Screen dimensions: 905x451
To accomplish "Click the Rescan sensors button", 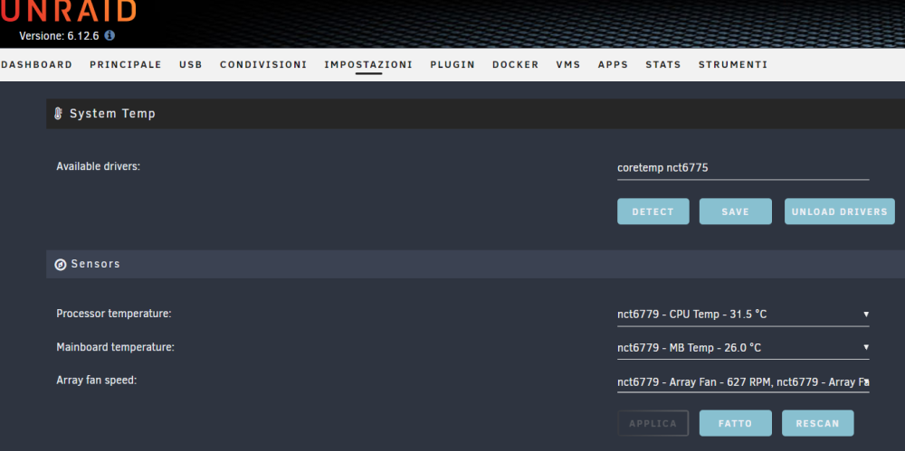I will (818, 423).
